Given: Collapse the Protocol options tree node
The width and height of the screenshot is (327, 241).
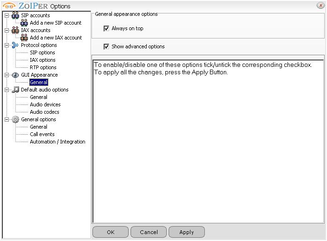Looking at the screenshot, I should [7, 45].
